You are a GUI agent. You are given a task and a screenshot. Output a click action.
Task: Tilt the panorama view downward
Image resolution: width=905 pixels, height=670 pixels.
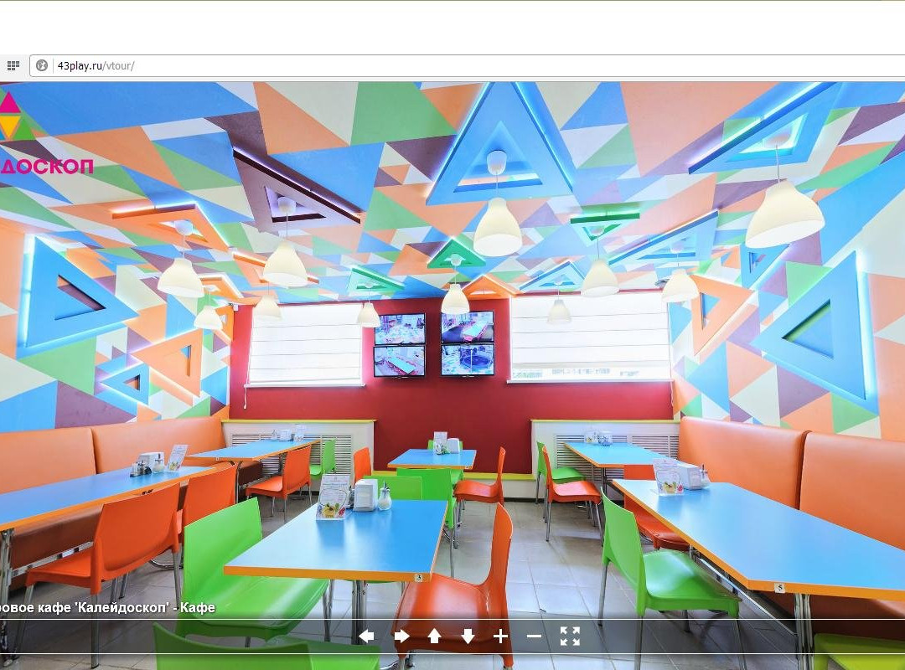click(x=468, y=636)
